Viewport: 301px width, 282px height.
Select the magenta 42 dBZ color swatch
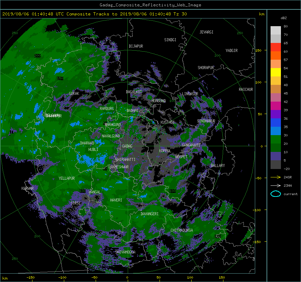pos(276,106)
